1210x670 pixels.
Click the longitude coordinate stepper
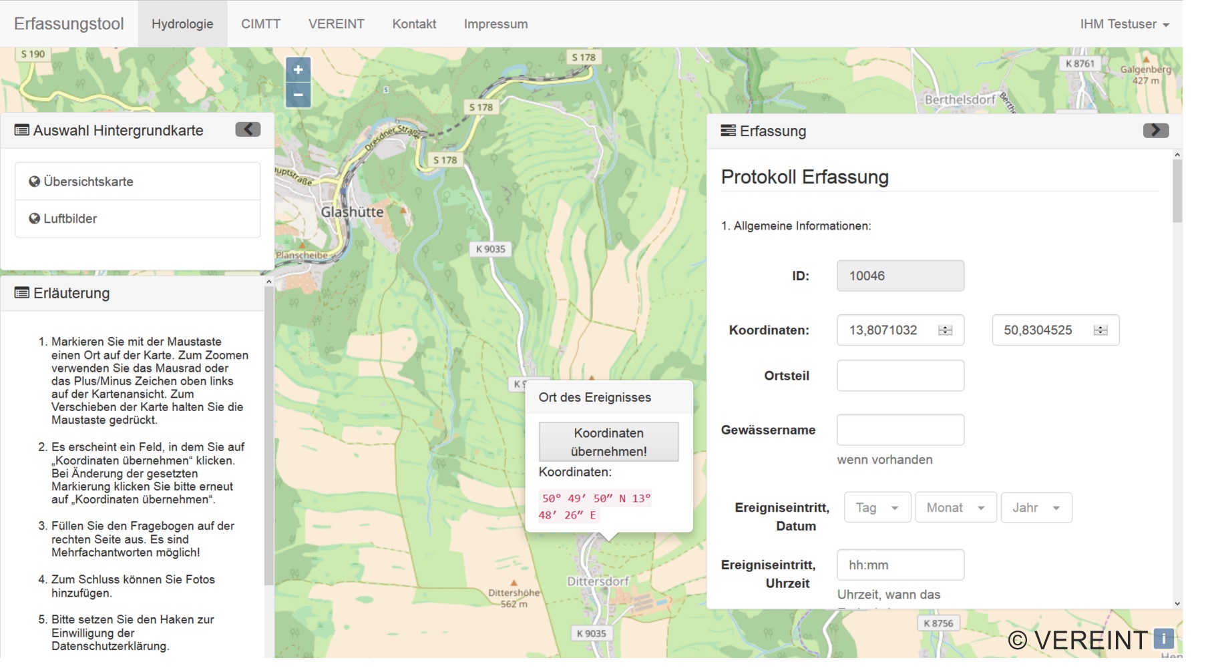point(945,330)
